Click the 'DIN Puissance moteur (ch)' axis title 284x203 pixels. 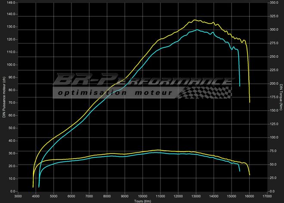coord(4,97)
